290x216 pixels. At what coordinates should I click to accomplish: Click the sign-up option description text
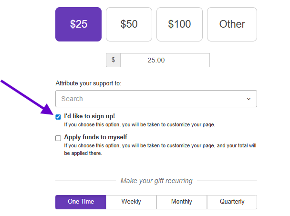point(140,125)
